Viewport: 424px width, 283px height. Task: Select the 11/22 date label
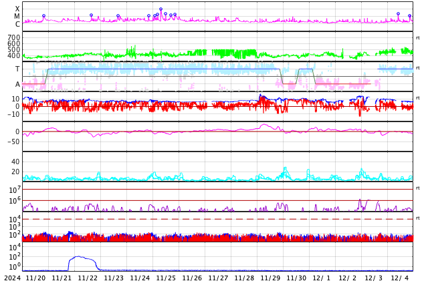point(88,278)
